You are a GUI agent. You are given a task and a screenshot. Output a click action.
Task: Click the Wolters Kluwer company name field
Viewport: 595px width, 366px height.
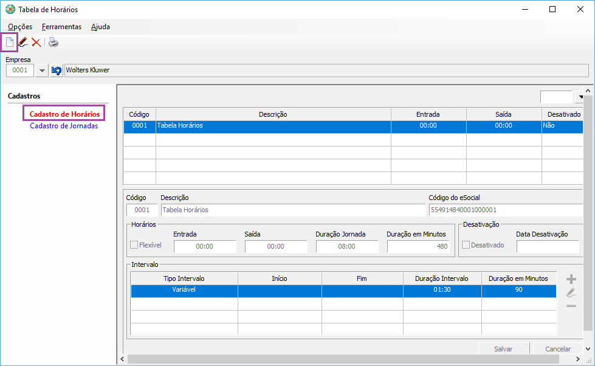pos(326,71)
